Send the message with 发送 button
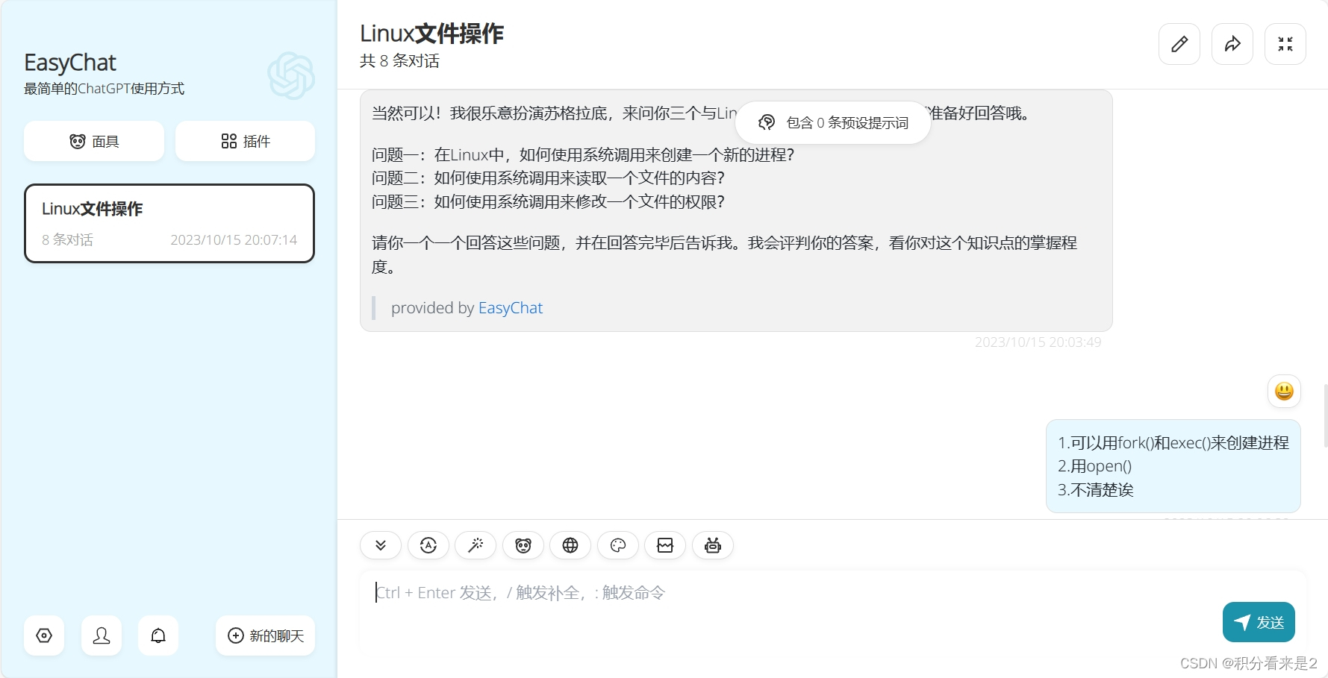This screenshot has height=678, width=1328. [x=1259, y=622]
